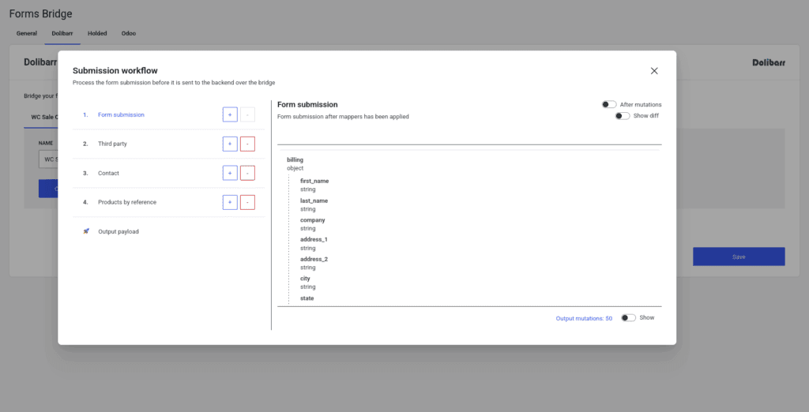
Task: Add step after Contact
Action: click(230, 174)
